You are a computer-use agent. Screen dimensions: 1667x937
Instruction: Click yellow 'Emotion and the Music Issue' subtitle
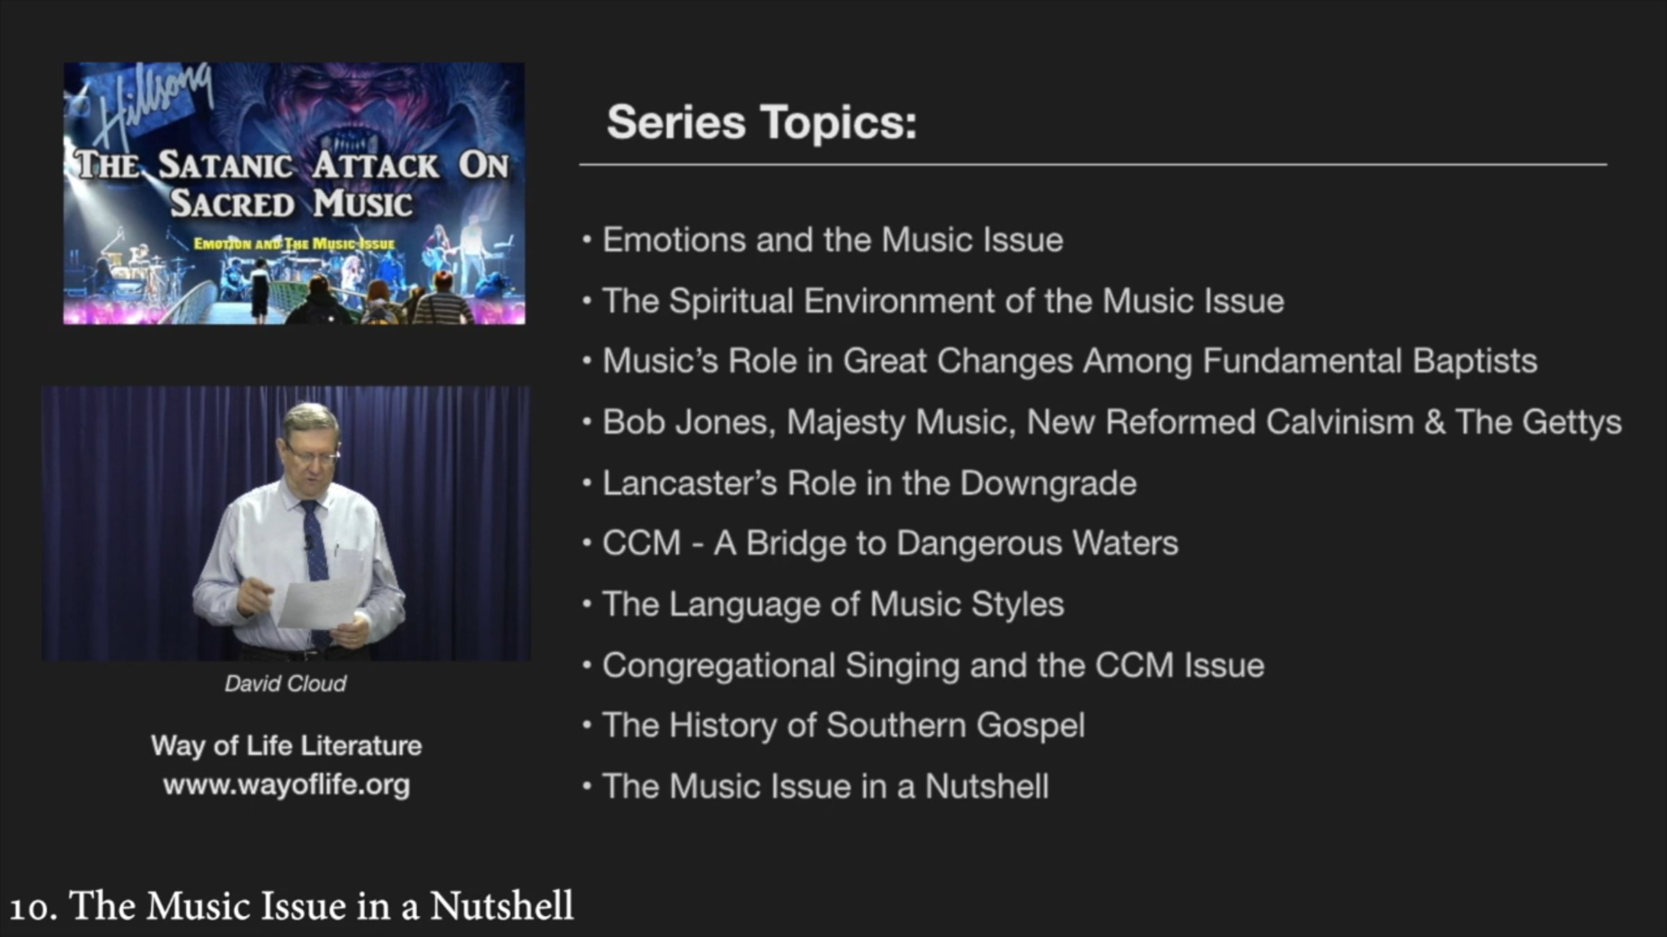tap(294, 244)
